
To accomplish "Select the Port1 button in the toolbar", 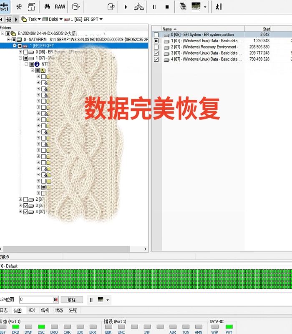I will pyautogui.click(x=4, y=7).
